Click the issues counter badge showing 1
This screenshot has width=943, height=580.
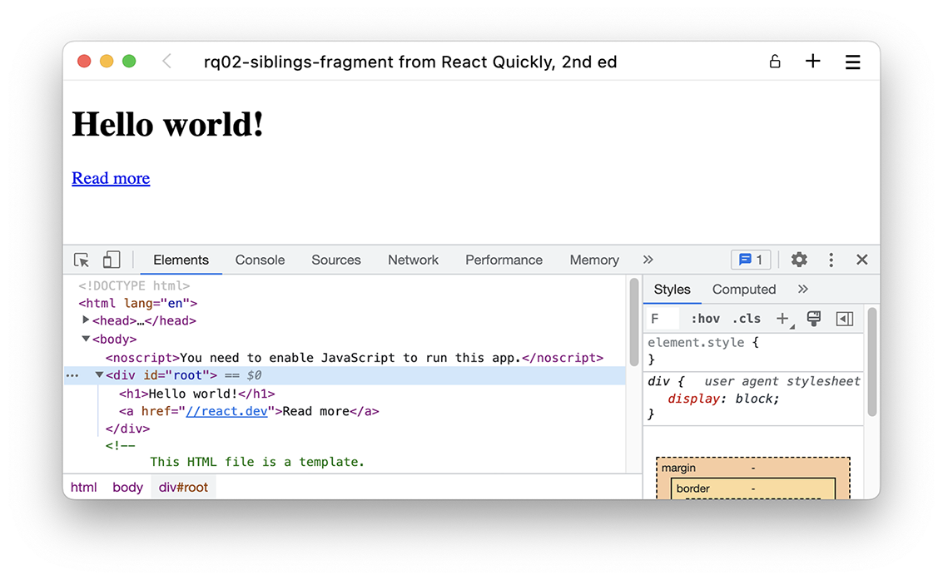[751, 260]
